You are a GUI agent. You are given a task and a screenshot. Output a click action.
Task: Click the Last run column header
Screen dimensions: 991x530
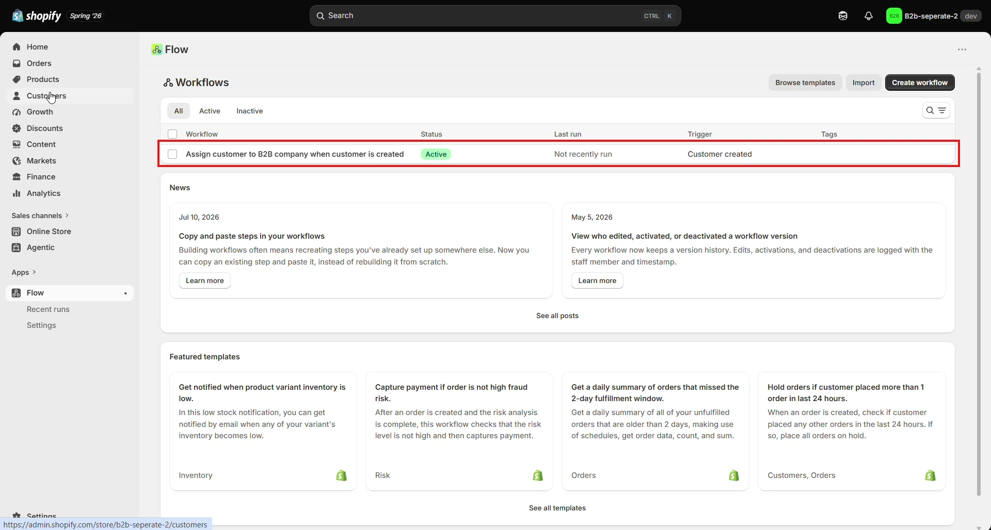tap(568, 134)
